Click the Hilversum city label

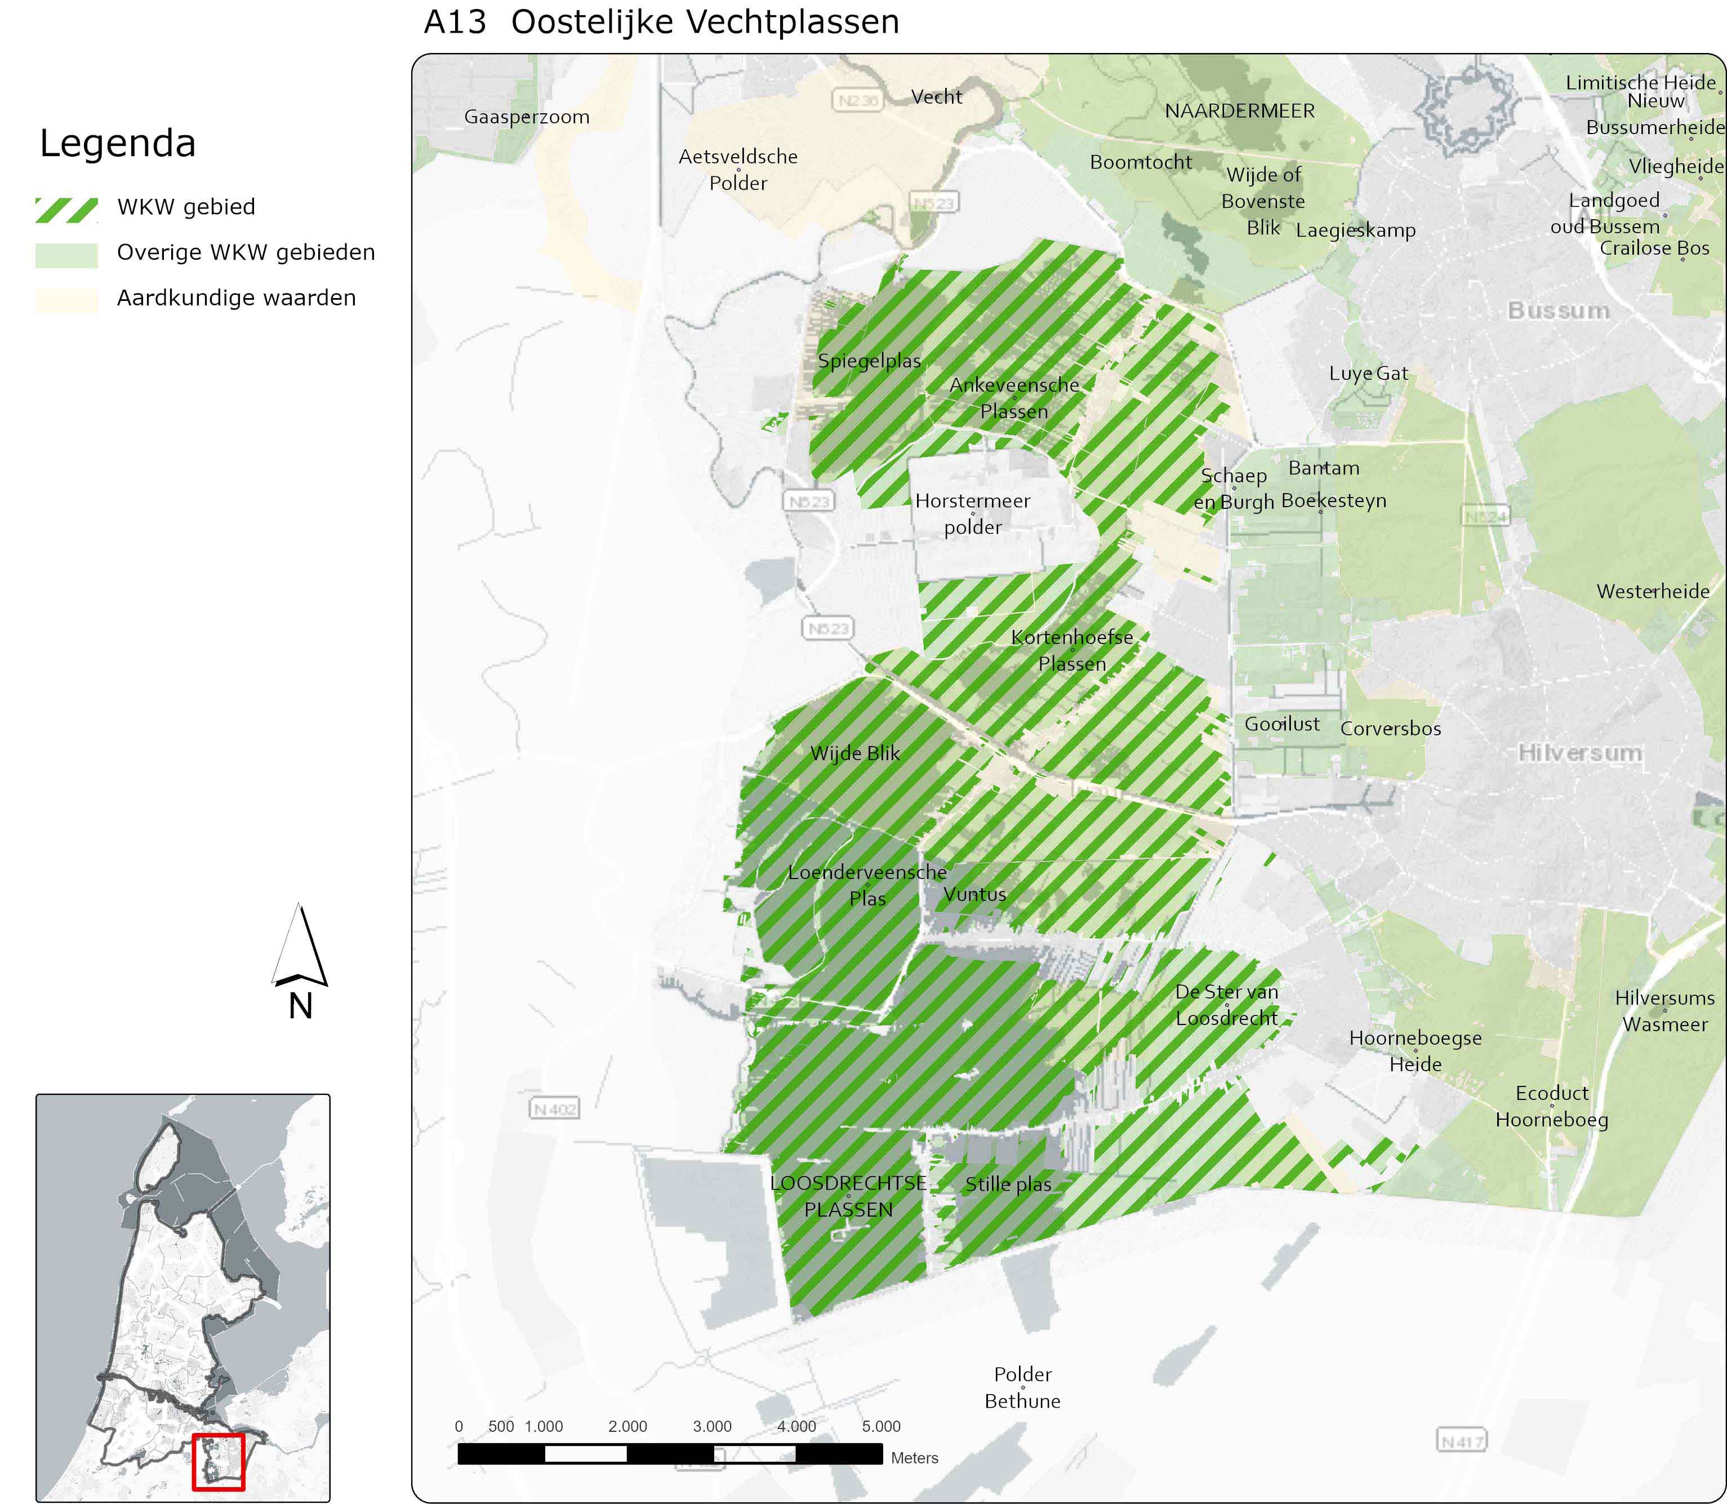tap(1579, 753)
